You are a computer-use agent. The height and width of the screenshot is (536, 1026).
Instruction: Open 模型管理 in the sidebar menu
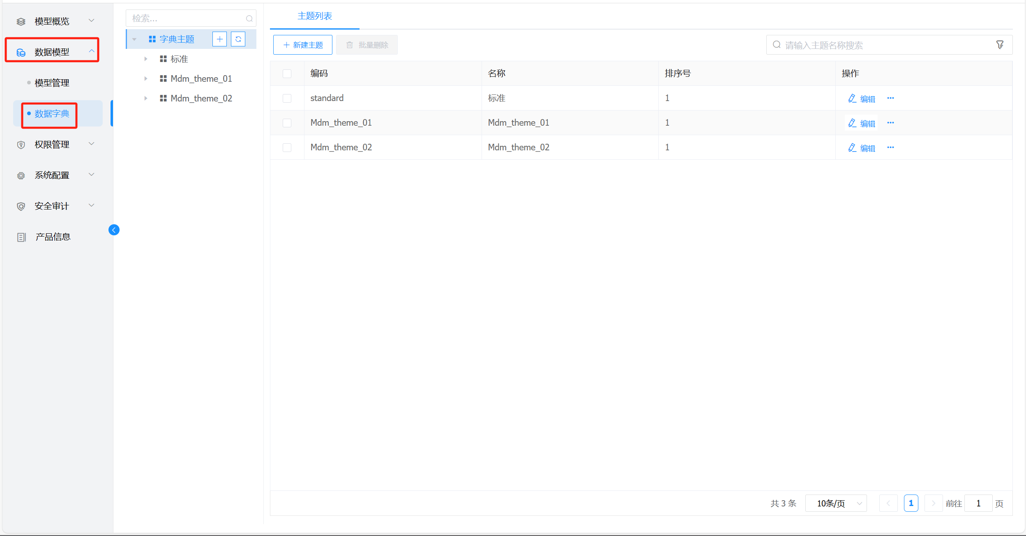[x=52, y=83]
